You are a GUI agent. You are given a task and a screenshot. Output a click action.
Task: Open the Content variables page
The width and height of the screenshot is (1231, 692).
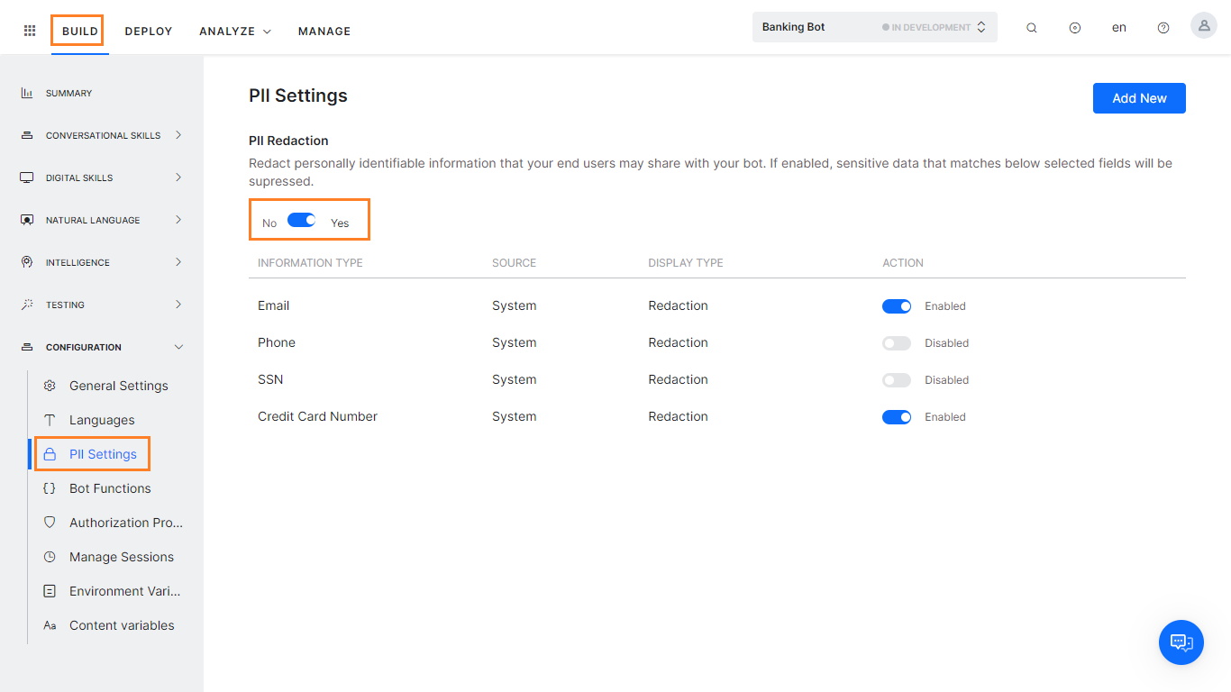122,624
